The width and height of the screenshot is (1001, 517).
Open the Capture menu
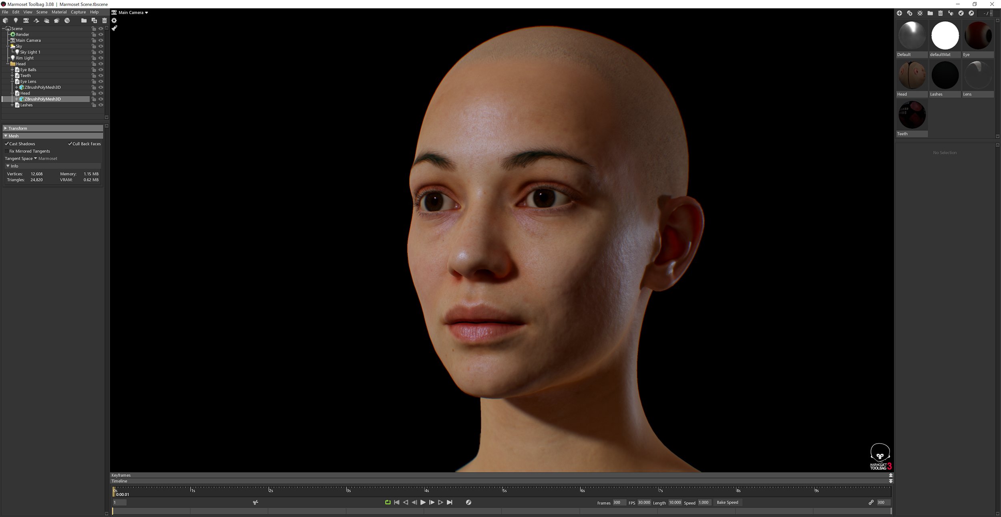pos(78,12)
